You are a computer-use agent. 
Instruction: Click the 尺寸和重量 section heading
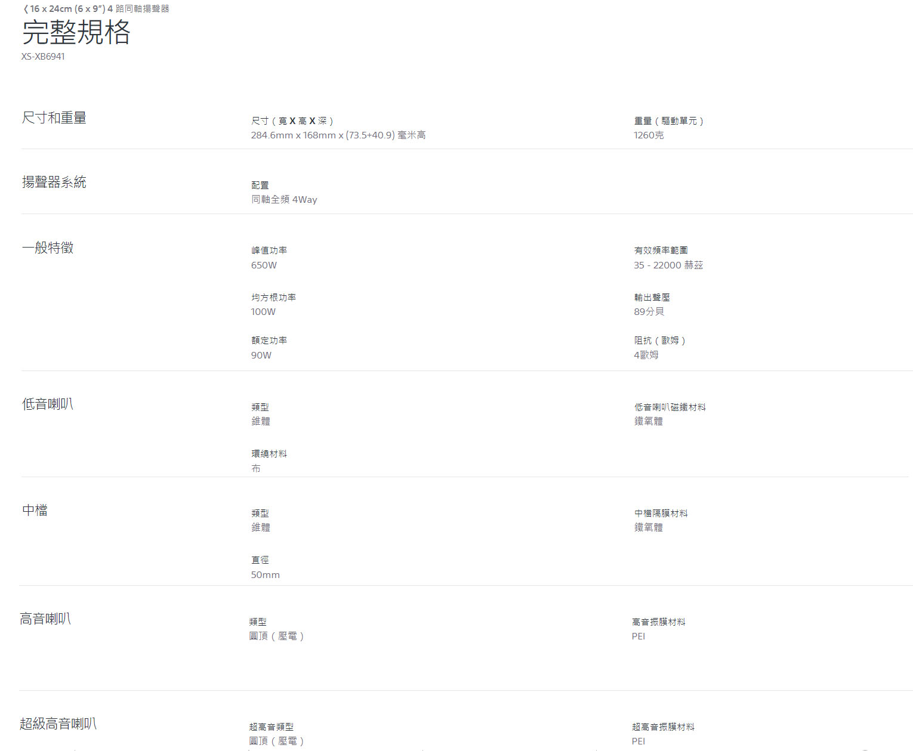[x=54, y=118]
